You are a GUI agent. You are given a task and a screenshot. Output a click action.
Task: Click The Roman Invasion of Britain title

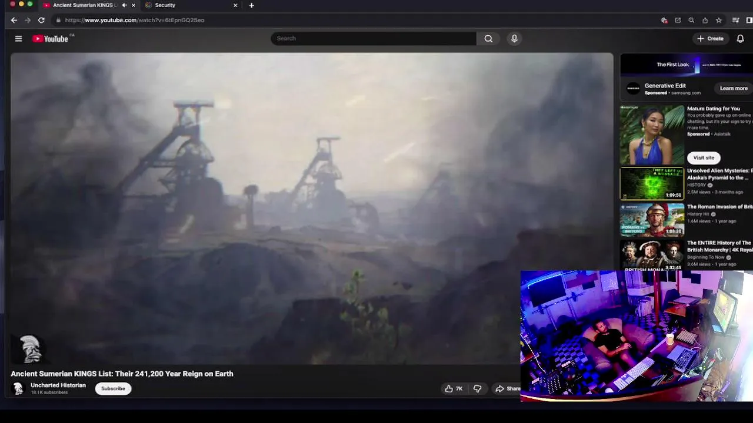tap(719, 207)
